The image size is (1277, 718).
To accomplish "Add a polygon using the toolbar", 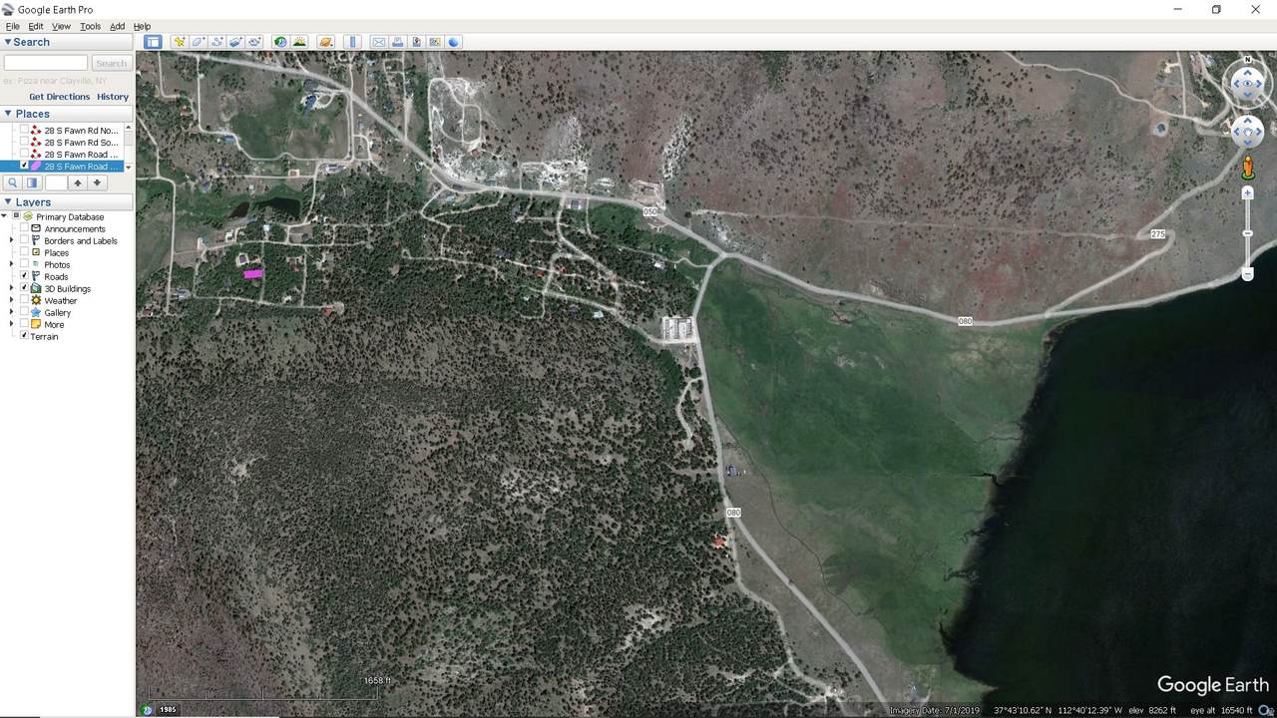I will point(198,42).
